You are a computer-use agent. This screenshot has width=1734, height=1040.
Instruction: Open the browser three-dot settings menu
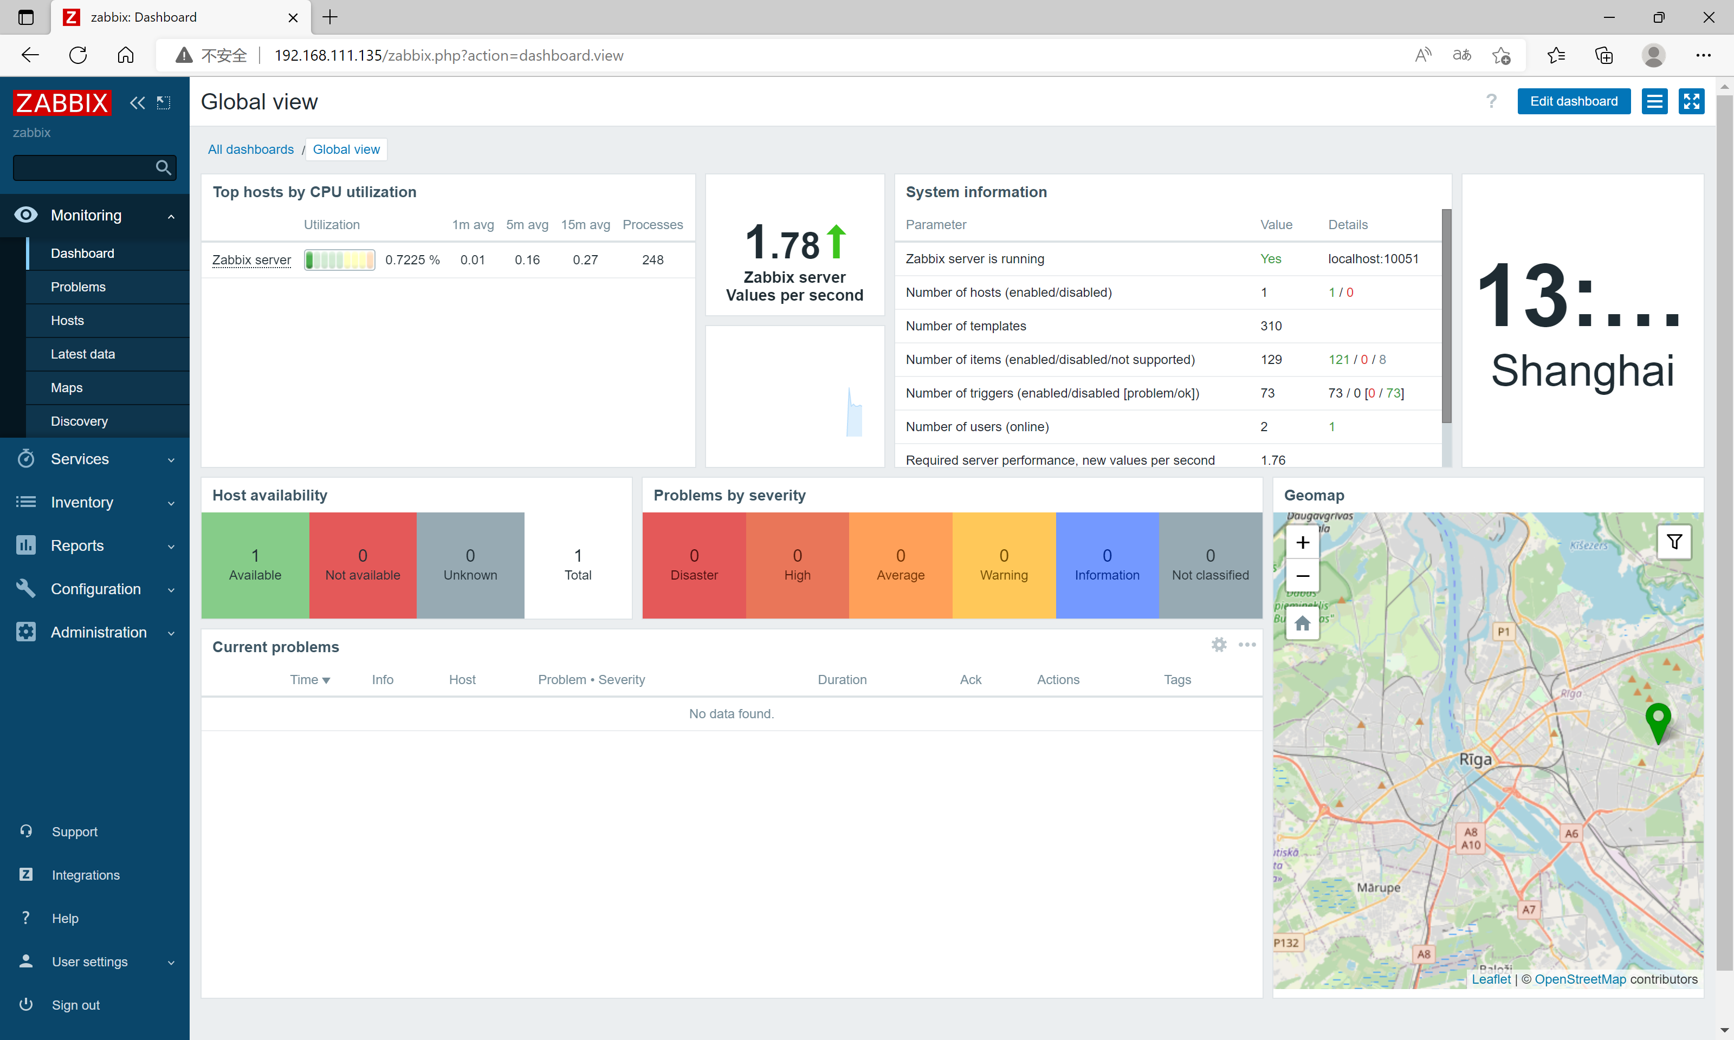(x=1703, y=55)
